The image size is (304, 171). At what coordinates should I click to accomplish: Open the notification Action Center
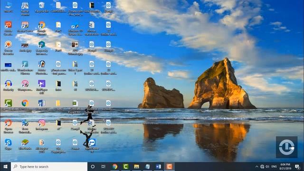(x=297, y=167)
